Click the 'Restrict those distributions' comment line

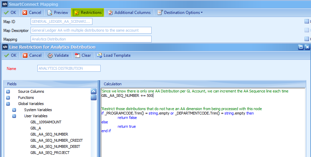(182, 109)
